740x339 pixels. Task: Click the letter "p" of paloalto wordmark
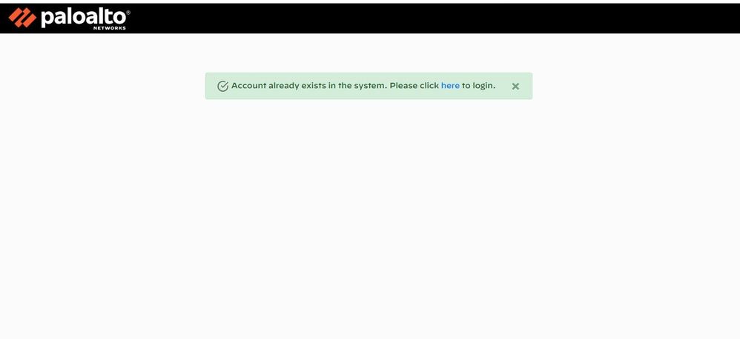click(x=47, y=19)
